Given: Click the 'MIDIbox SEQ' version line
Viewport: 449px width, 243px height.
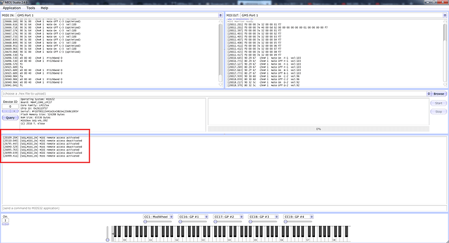Looking at the screenshot, I should coord(34,121).
